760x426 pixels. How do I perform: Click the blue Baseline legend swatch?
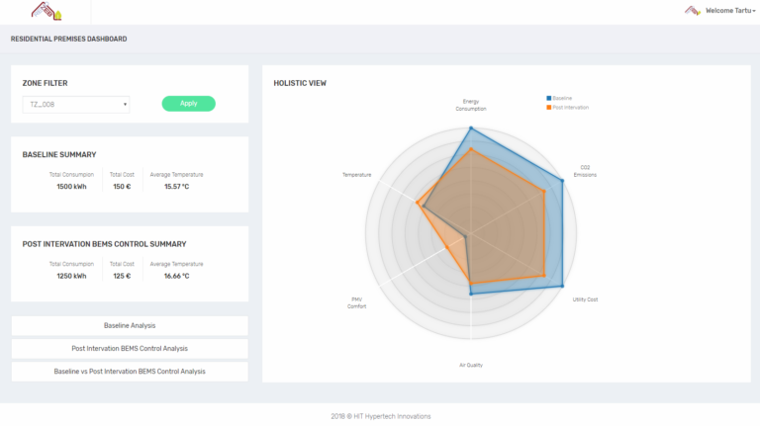(548, 98)
